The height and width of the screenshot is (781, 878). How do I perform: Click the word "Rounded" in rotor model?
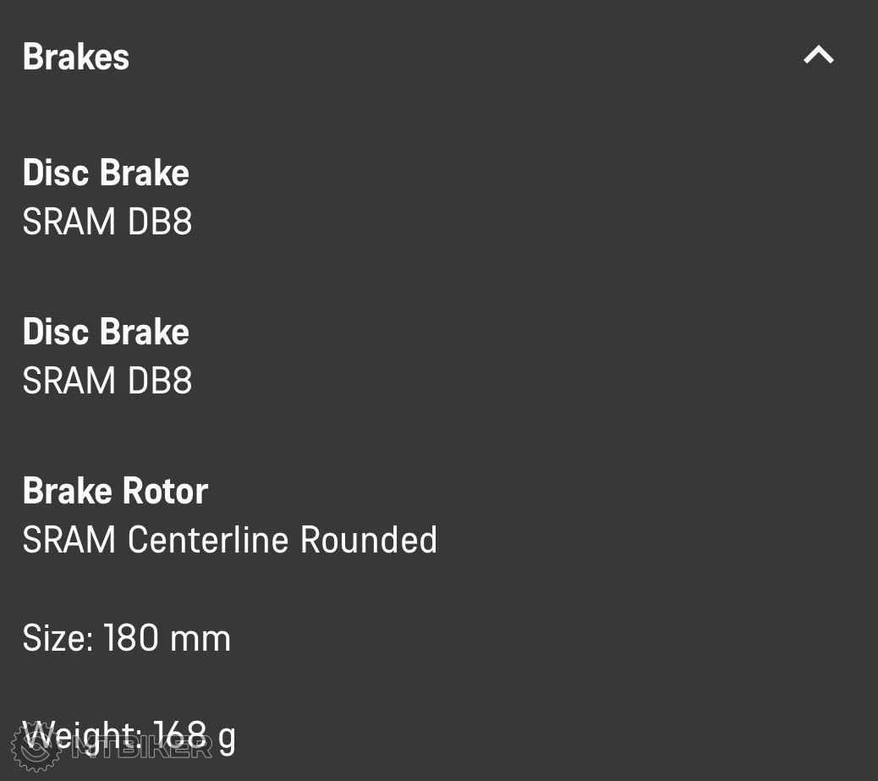(x=369, y=540)
